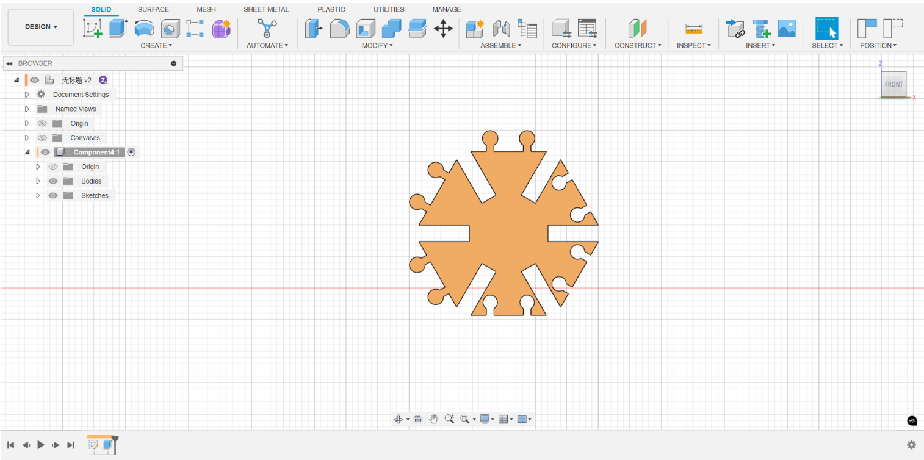924x460 pixels.
Task: Switch to the UTILITIES tab
Action: [389, 9]
